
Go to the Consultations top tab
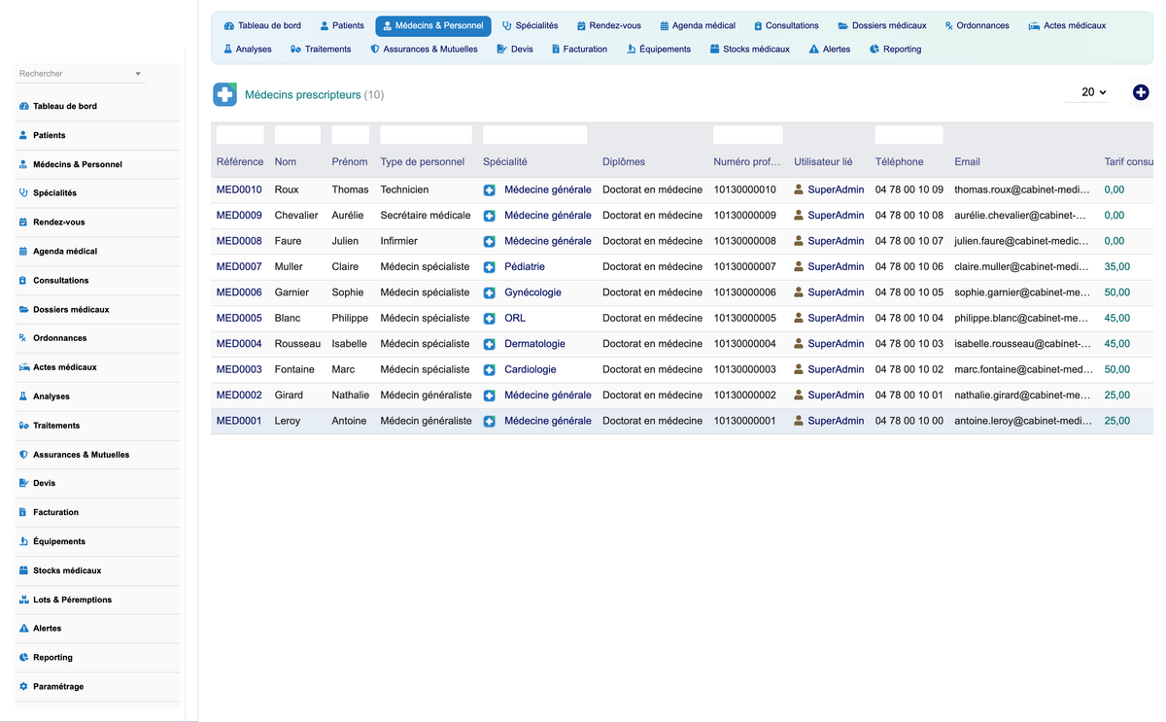786,25
